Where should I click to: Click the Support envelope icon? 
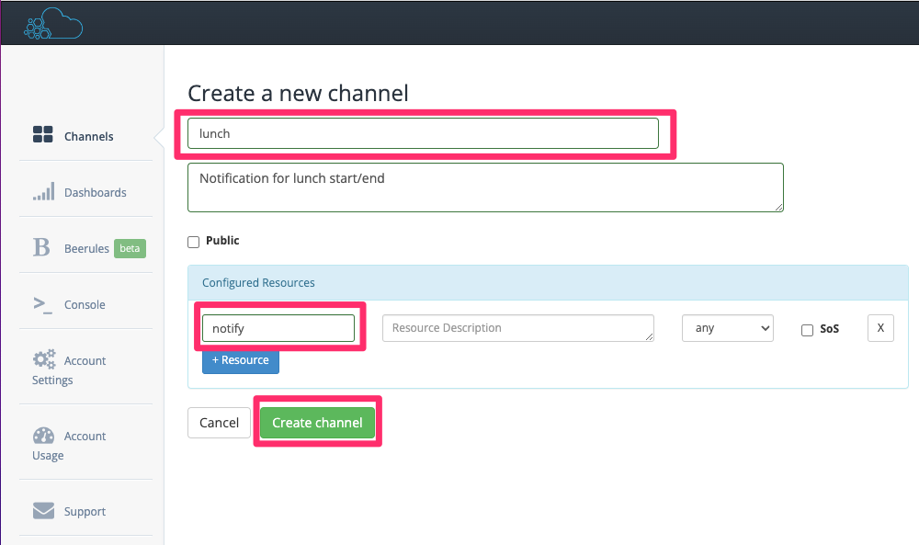point(43,510)
